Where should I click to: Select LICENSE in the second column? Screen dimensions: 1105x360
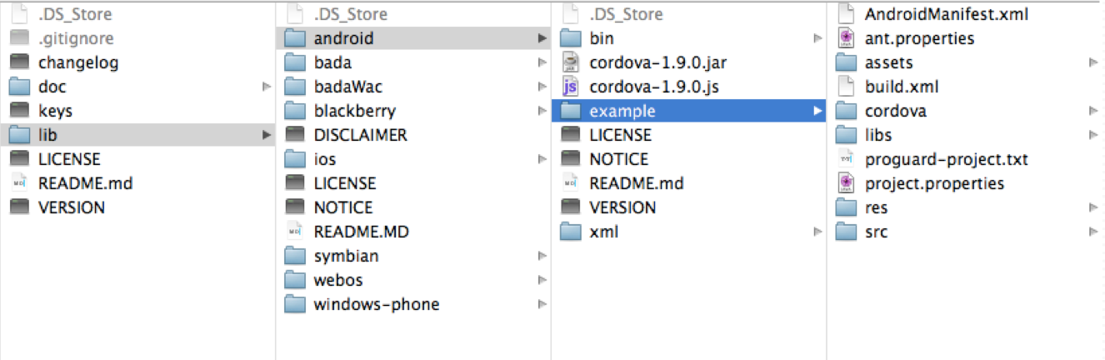pyautogui.click(x=345, y=183)
